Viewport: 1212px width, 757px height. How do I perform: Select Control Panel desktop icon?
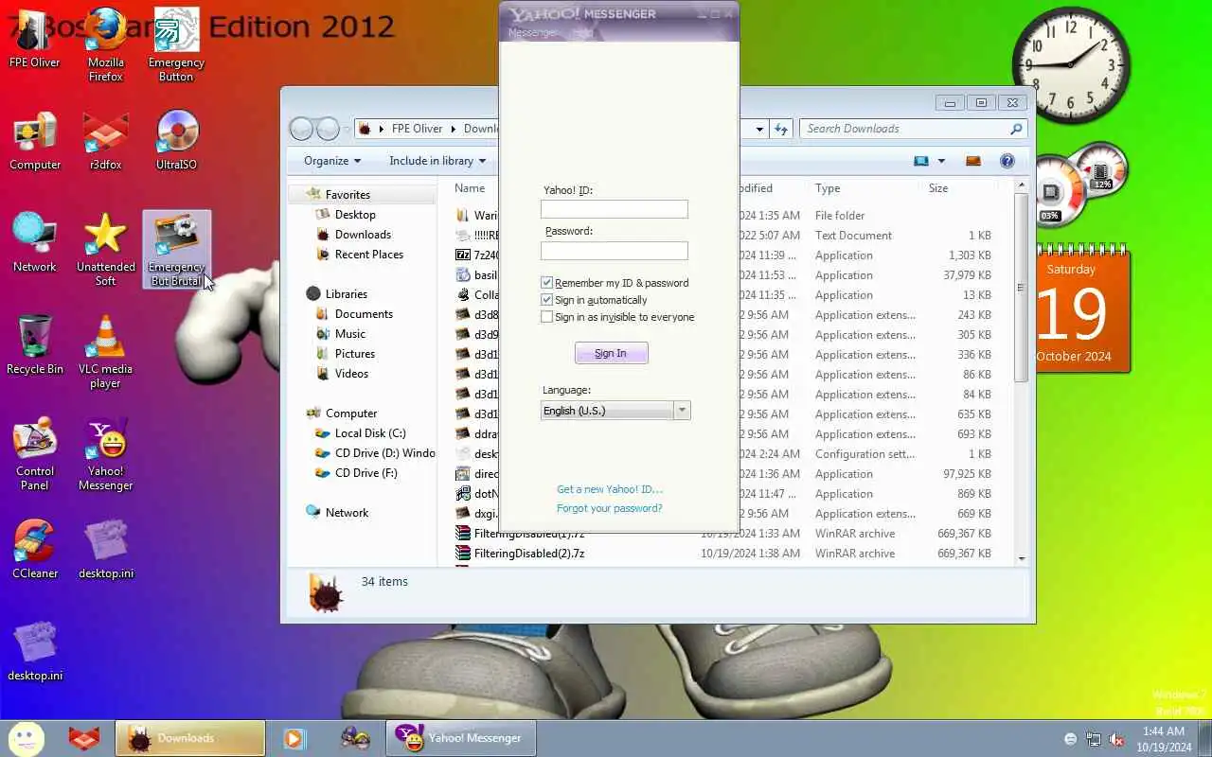pyautogui.click(x=35, y=453)
